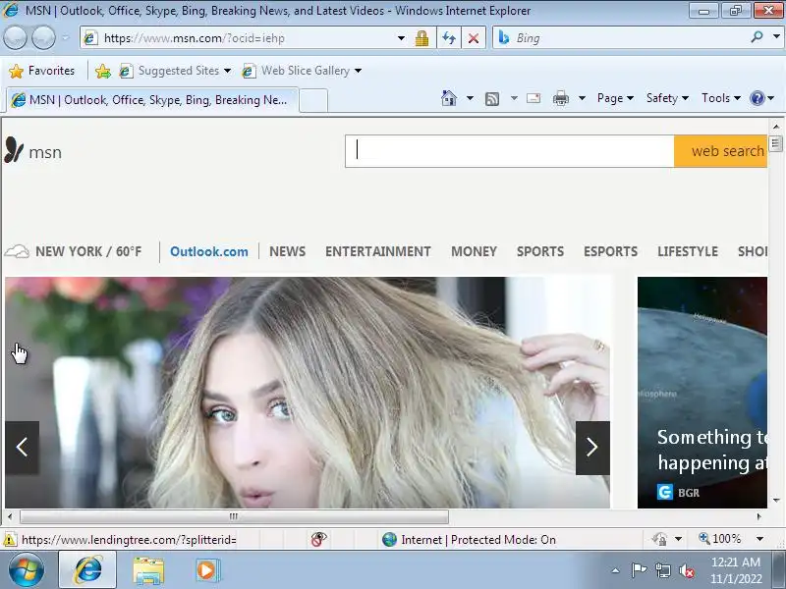
Task: Open the Page menu
Action: [615, 98]
